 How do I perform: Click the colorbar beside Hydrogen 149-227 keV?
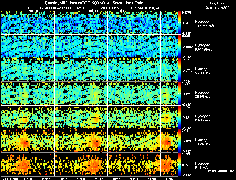click(x=179, y=22)
